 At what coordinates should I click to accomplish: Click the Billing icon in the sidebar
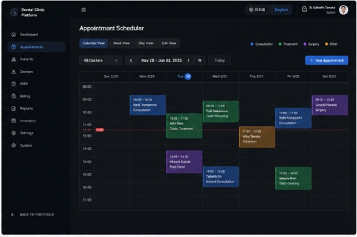click(x=14, y=96)
